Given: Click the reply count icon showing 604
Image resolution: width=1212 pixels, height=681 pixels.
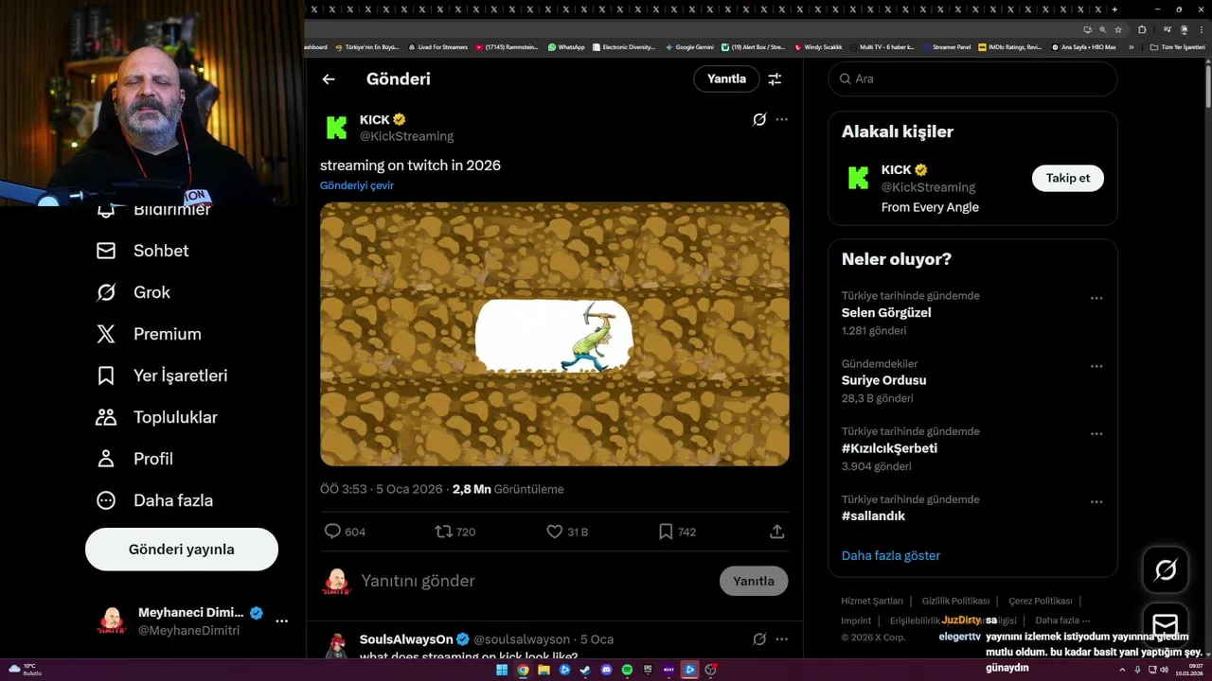Looking at the screenshot, I should (x=332, y=532).
